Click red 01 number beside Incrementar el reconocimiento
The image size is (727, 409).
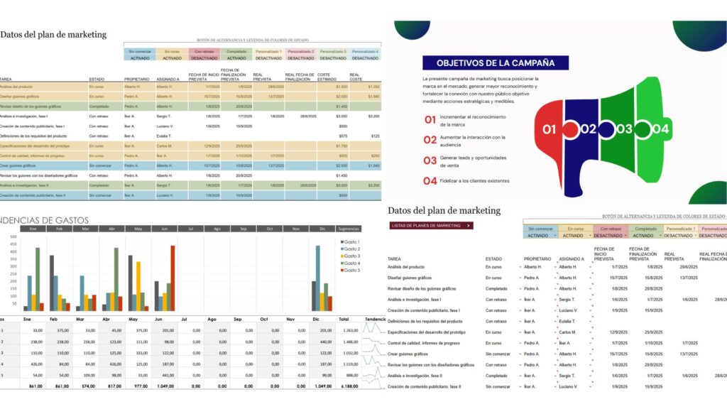[430, 120]
